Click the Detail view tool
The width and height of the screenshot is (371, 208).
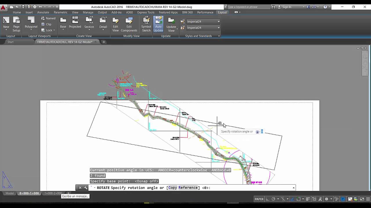103,24
